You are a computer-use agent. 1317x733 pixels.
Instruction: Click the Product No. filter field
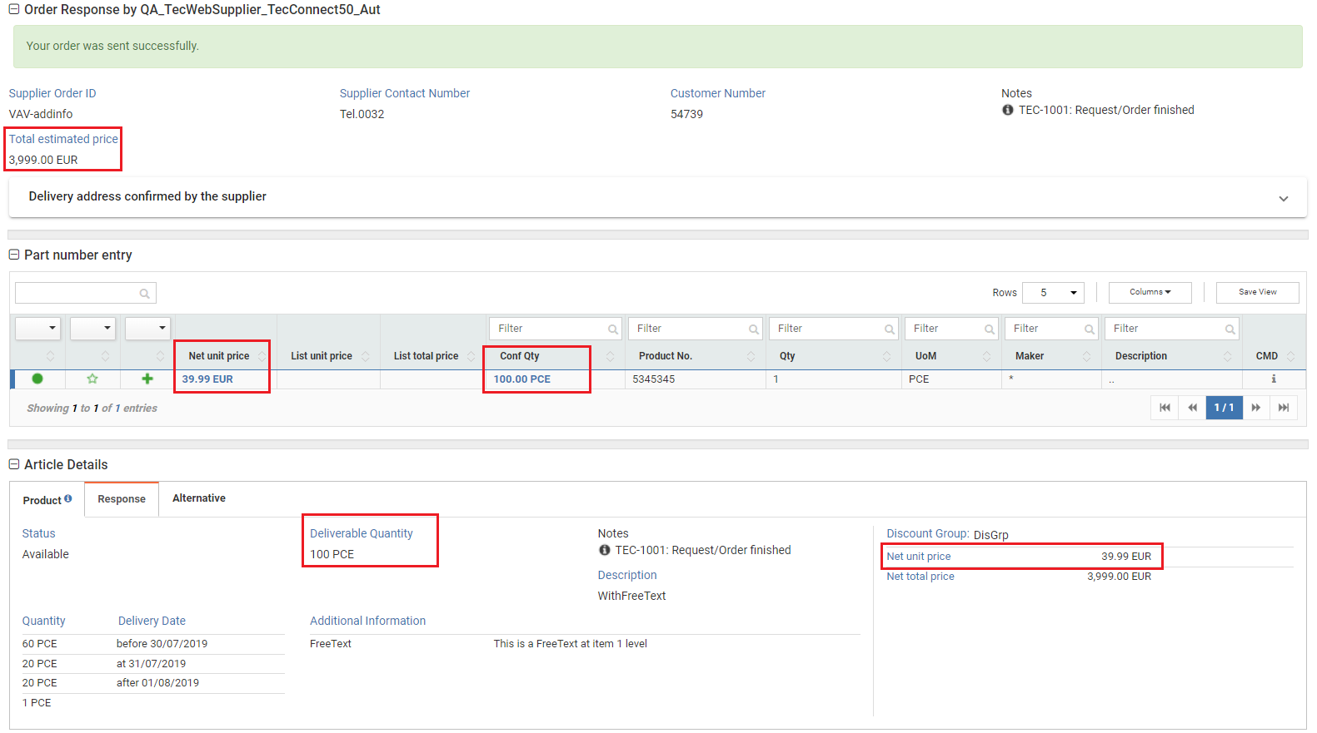click(x=688, y=329)
